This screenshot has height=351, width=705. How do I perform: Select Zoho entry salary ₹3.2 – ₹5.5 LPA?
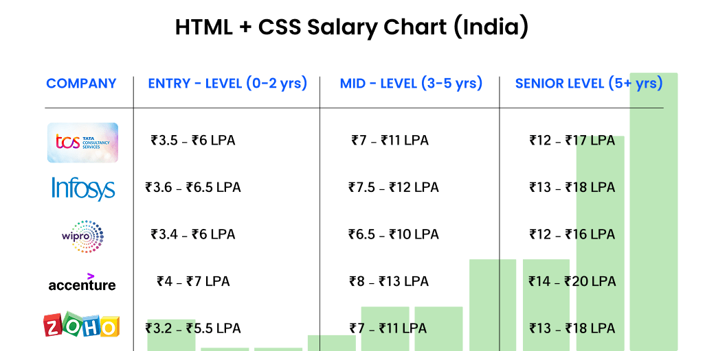pyautogui.click(x=193, y=328)
